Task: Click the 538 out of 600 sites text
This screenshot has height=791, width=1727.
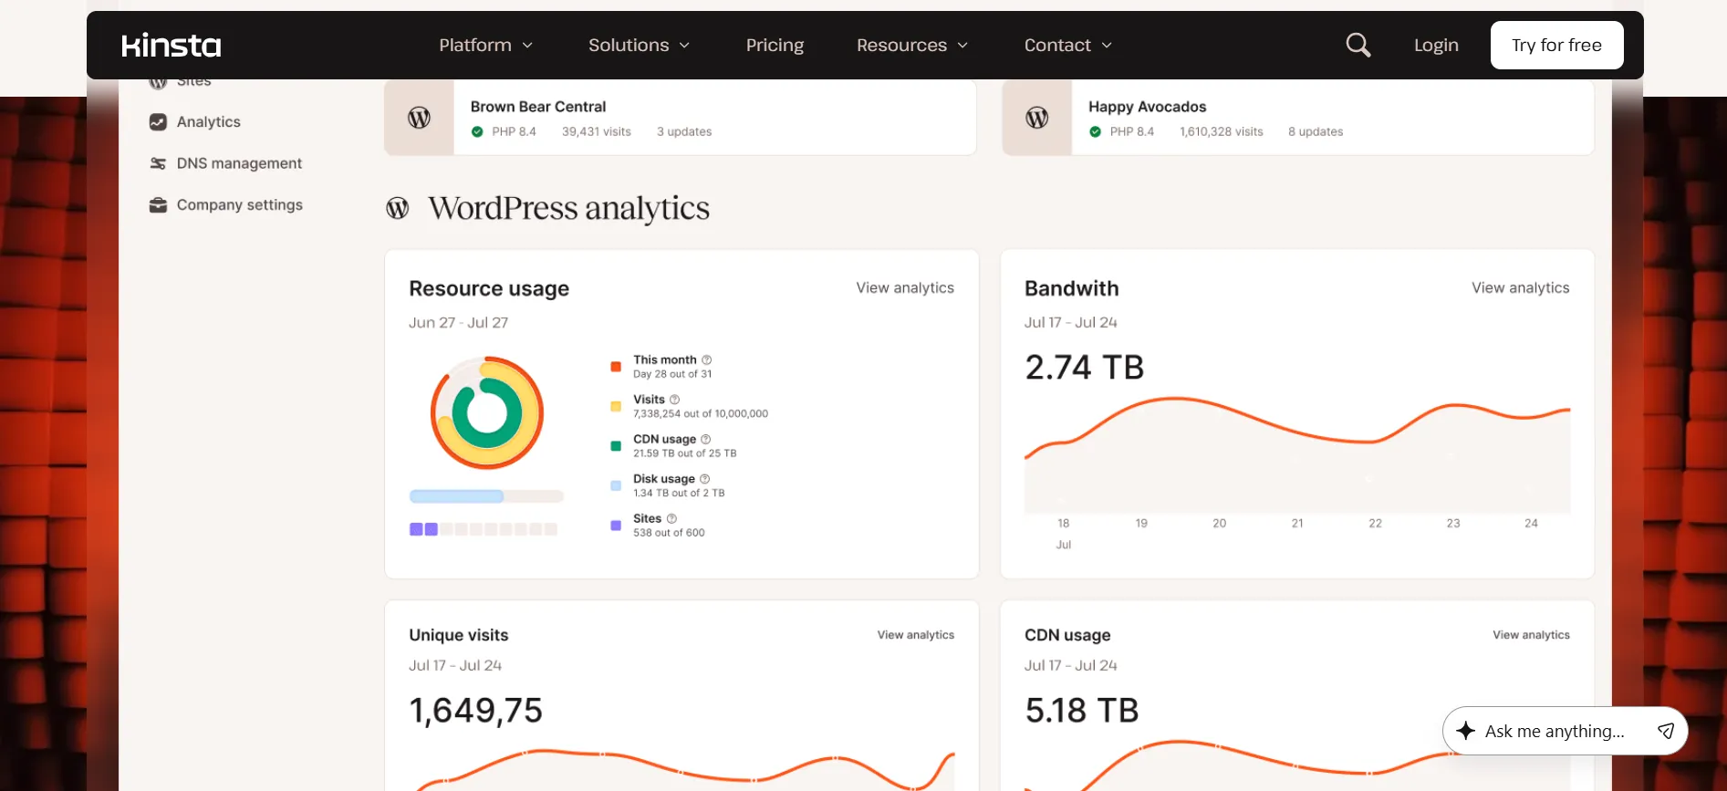Action: 669,533
